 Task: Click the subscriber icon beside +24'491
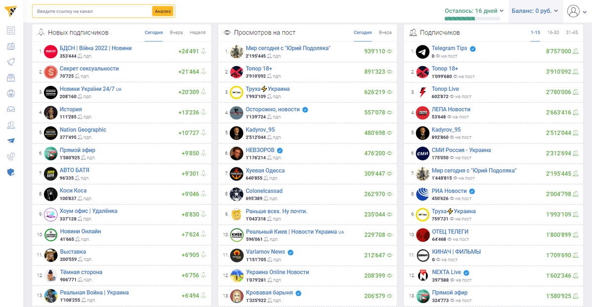point(203,51)
